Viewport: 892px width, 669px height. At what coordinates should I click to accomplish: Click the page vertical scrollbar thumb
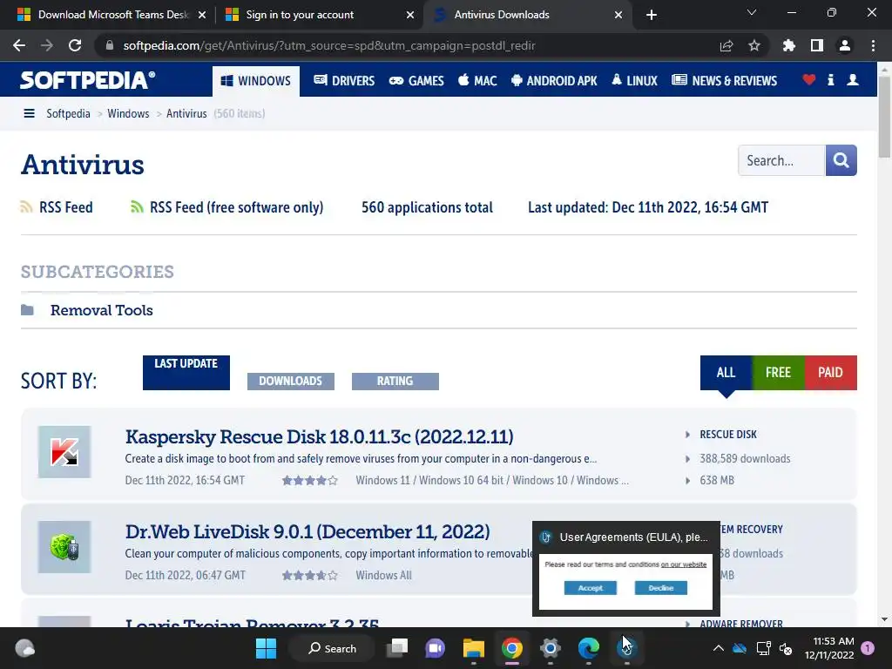pos(884,117)
